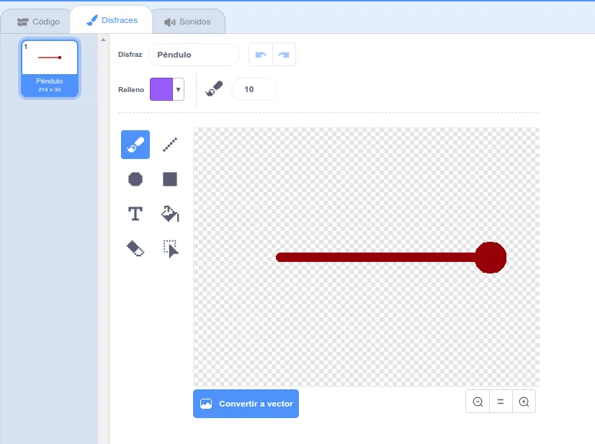Select the Brush tool
595x444 pixels.
pyautogui.click(x=135, y=145)
